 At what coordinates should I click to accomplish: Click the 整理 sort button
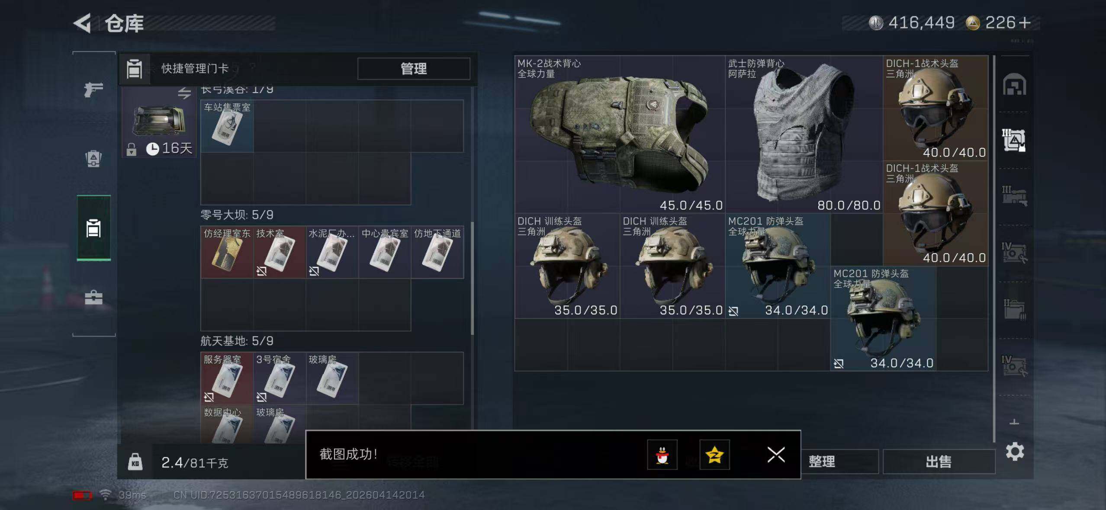click(x=822, y=462)
